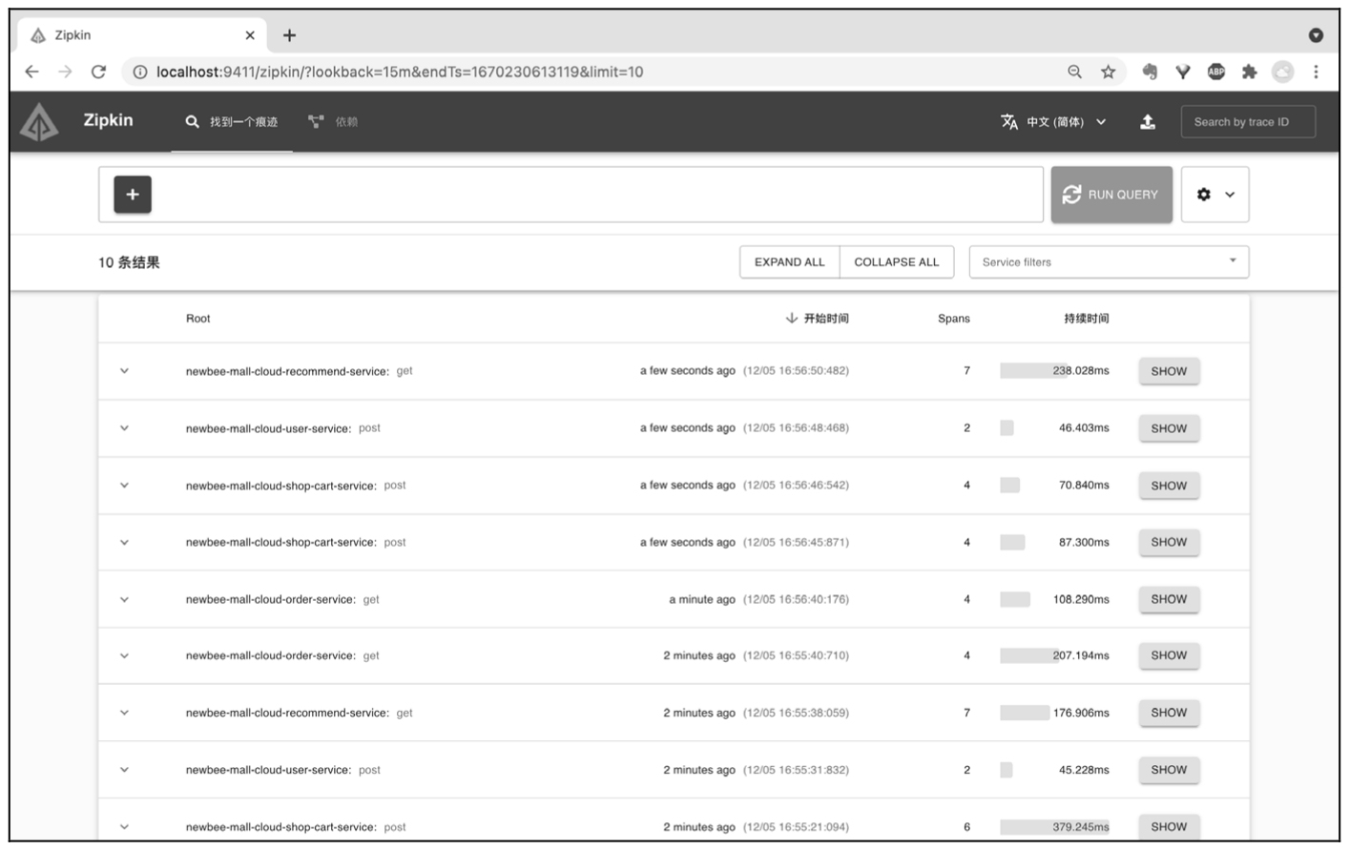
Task: Open the extensions puzzle icon
Action: [x=1249, y=72]
